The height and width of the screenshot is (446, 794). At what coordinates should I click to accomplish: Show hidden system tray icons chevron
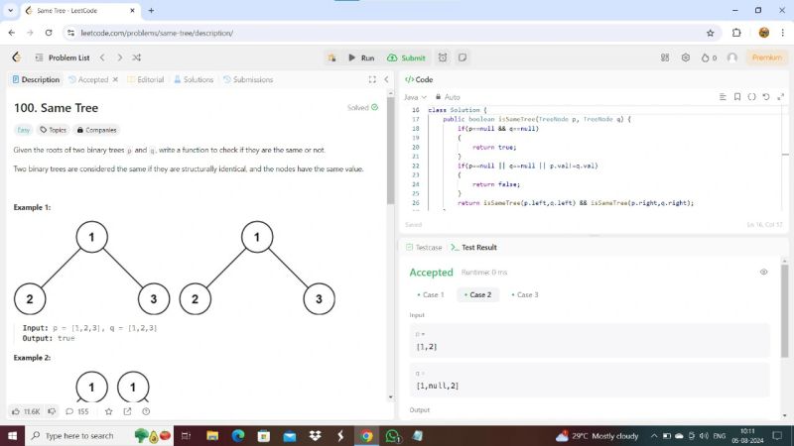pos(654,436)
